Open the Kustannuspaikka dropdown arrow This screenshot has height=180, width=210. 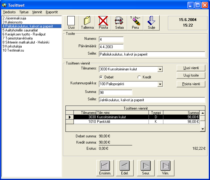[160, 84]
